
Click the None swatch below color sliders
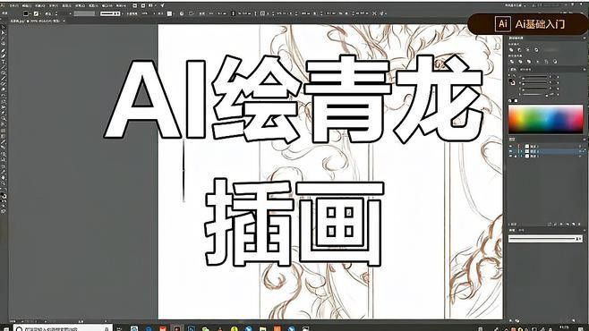click(x=509, y=100)
